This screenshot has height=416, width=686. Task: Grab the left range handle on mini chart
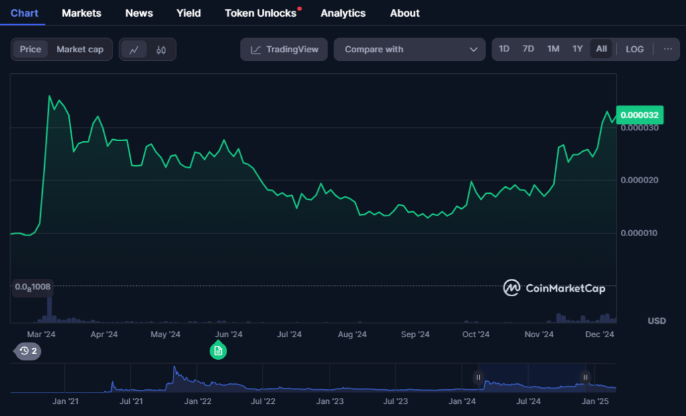point(478,377)
